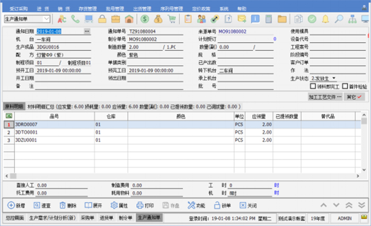Enable the 领料即完工 checkbox
371x226 pixels.
click(314, 86)
